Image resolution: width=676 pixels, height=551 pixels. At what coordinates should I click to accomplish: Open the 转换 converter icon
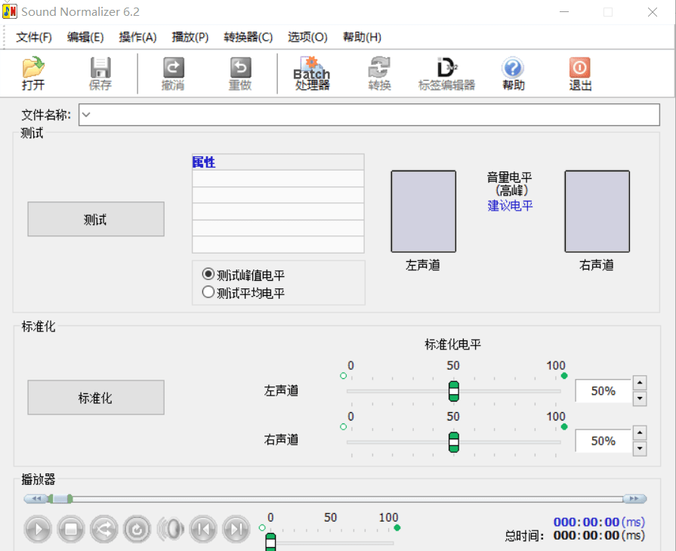point(379,73)
